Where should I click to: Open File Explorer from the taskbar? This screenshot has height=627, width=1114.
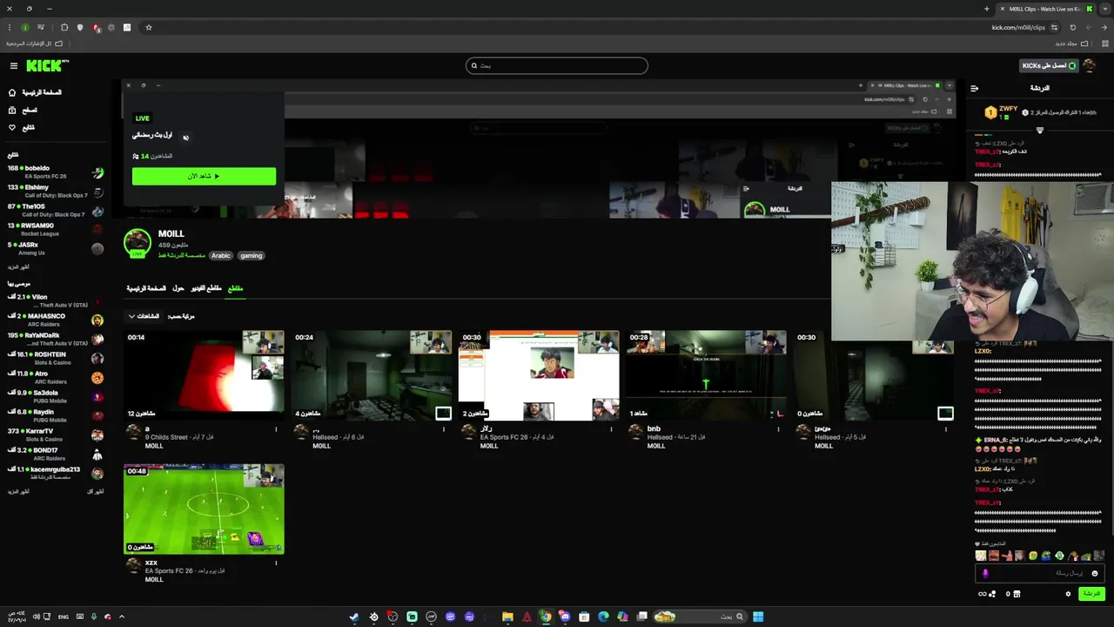[x=507, y=617]
